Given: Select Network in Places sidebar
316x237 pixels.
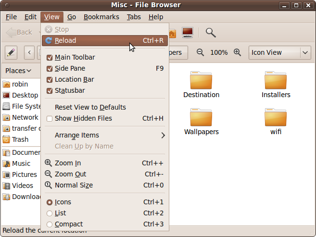Looking at the screenshot, I should click(21, 117).
